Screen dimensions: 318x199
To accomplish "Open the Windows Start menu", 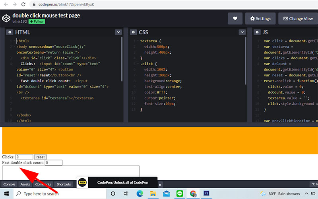I will 6,193.
